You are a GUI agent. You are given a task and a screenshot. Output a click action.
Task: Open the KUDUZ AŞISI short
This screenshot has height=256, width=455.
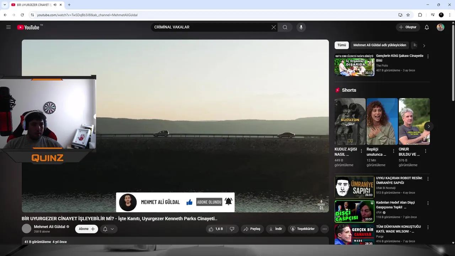350,121
